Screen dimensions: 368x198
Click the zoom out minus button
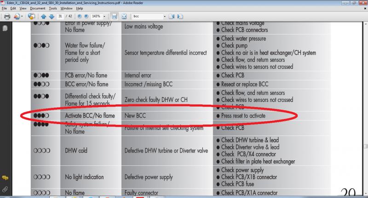click(x=80, y=16)
